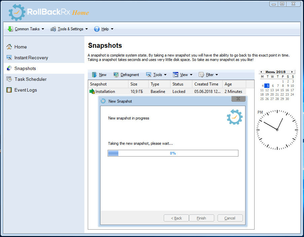Click the Tools & Settings icon
304x237 pixels.
(x=53, y=29)
